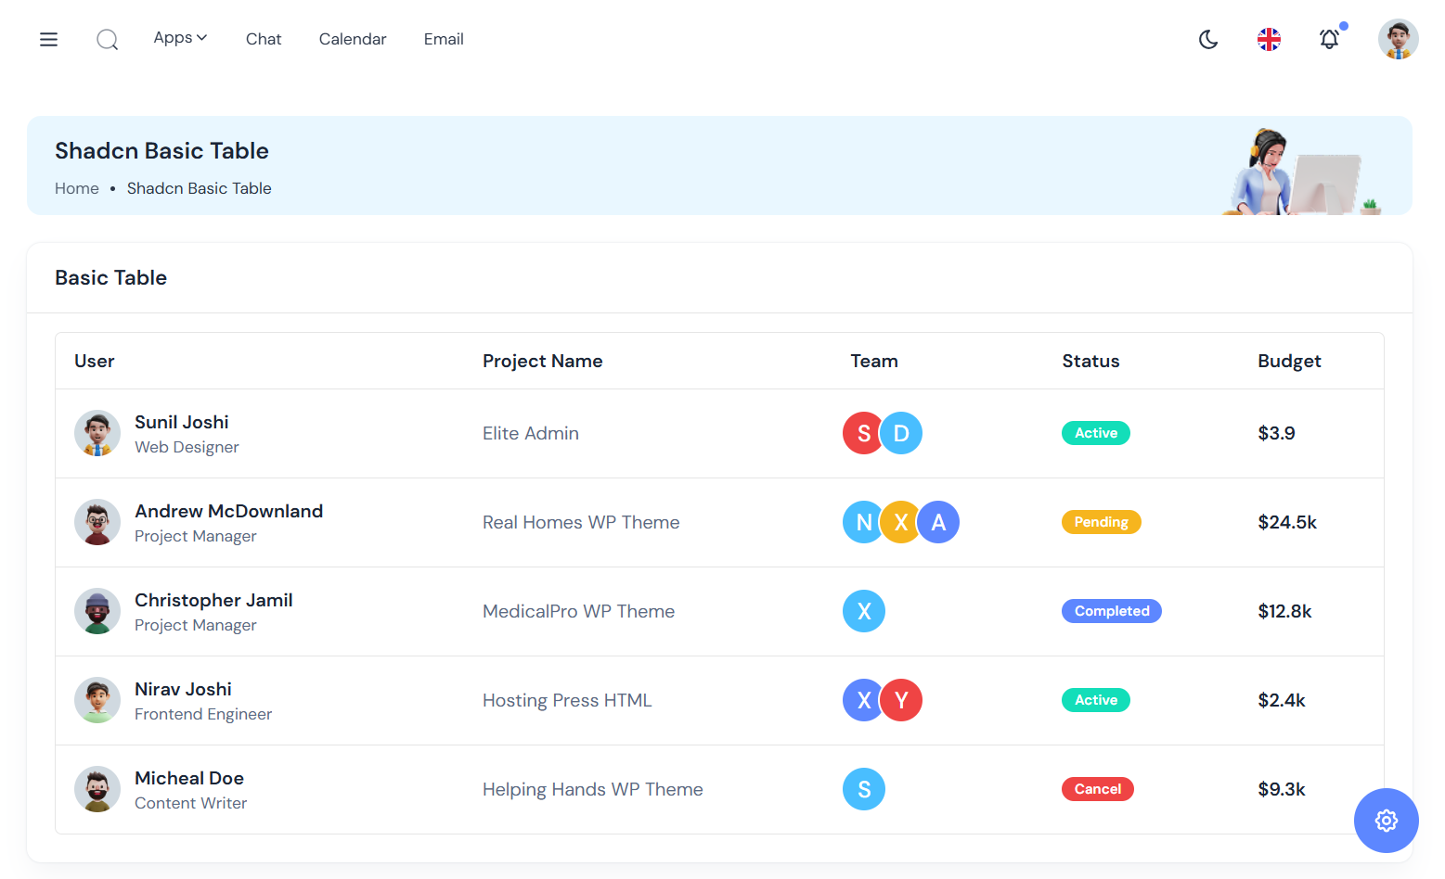1445x879 pixels.
Task: Toggle dark mode with moon icon
Action: 1208,39
